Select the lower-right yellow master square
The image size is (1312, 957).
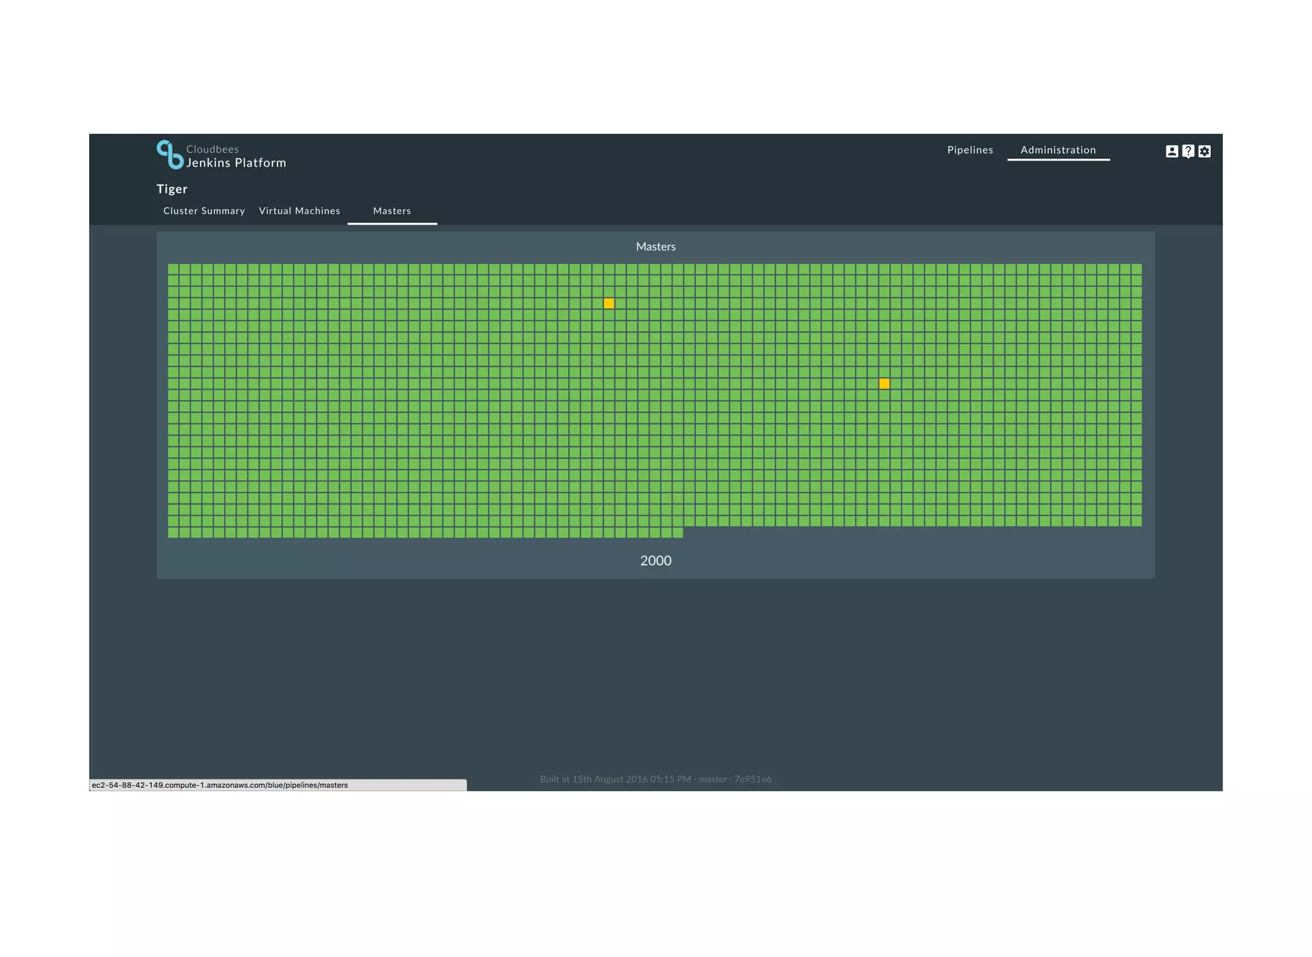pos(884,384)
